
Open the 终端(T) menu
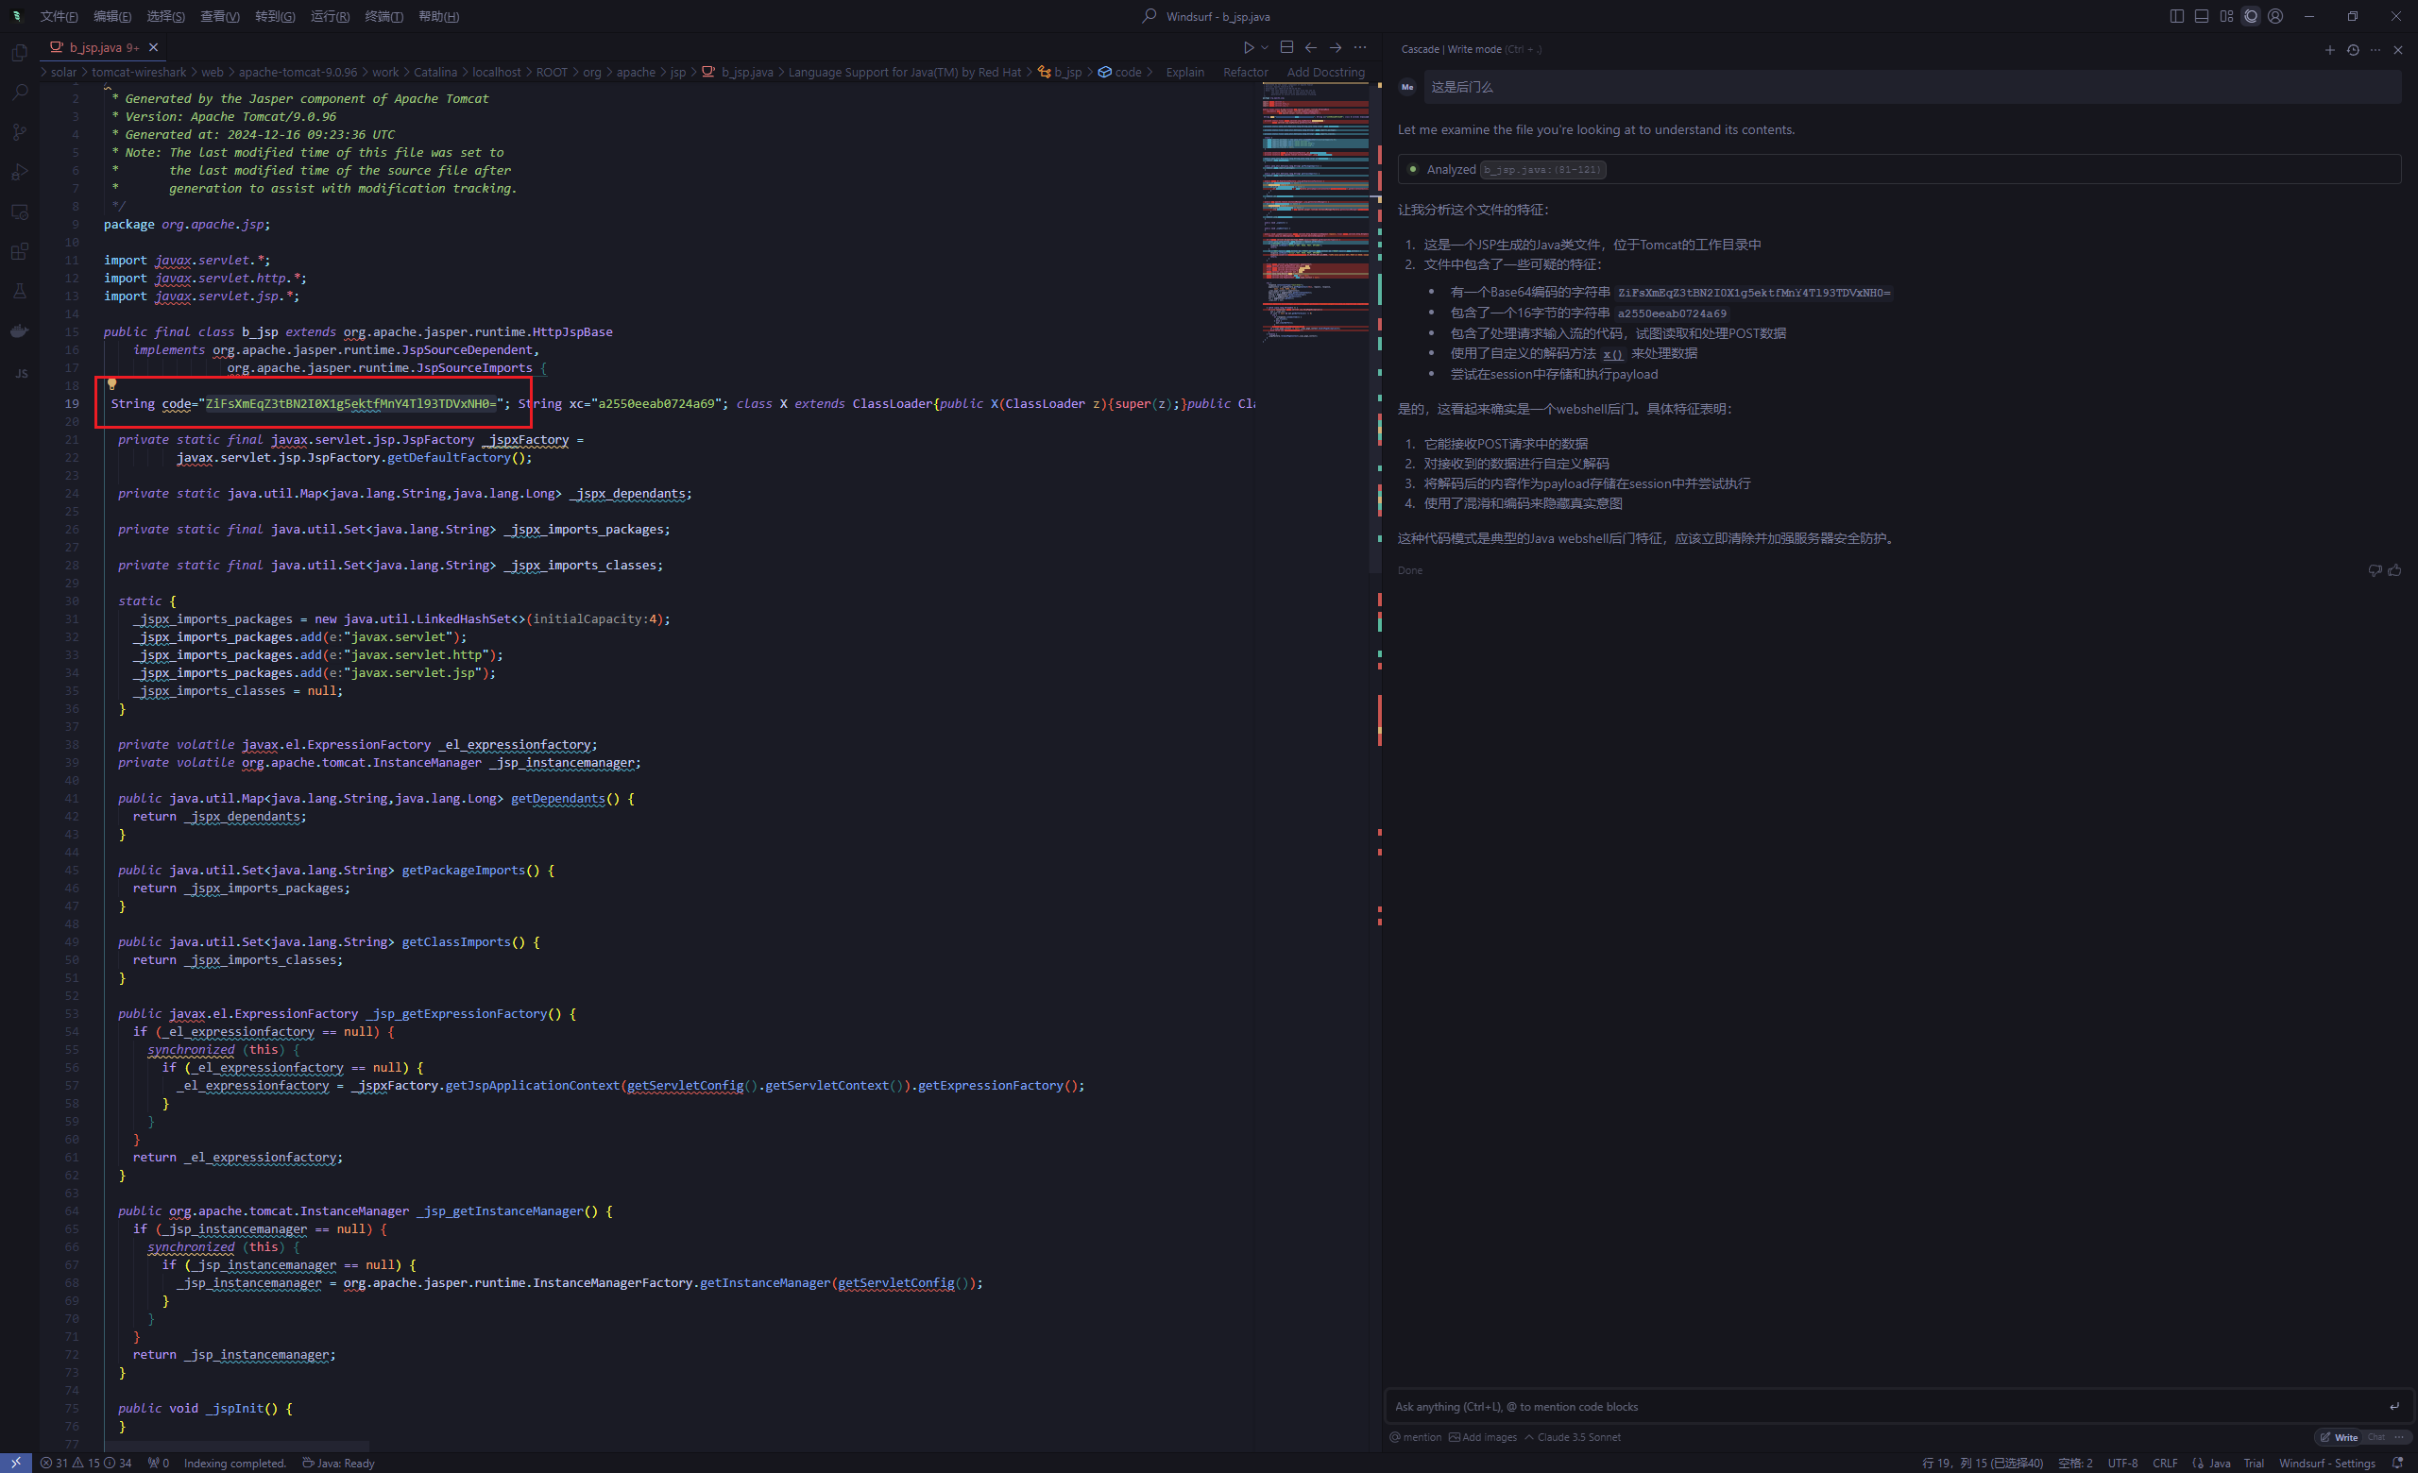pos(383,16)
